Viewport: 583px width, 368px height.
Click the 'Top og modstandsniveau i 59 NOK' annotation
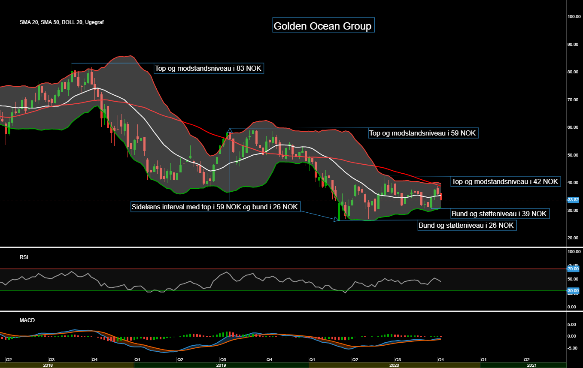click(423, 133)
